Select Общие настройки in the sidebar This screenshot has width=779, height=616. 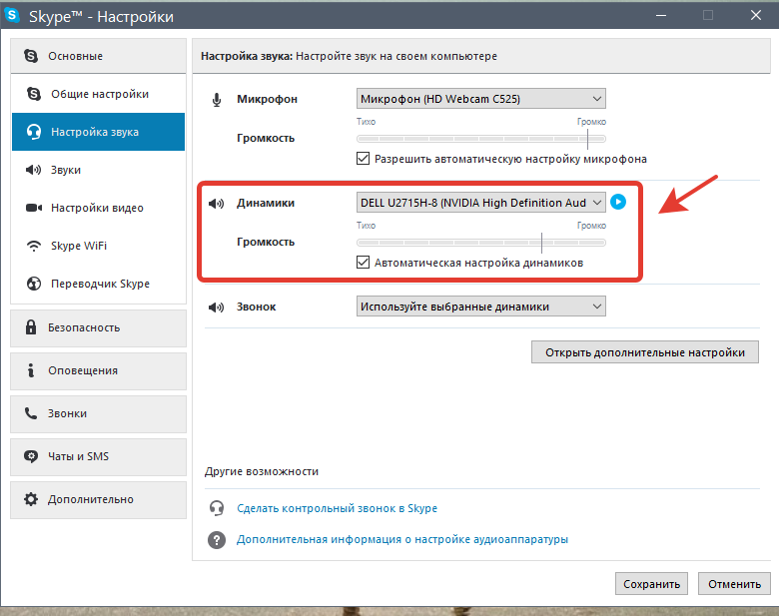tap(98, 94)
